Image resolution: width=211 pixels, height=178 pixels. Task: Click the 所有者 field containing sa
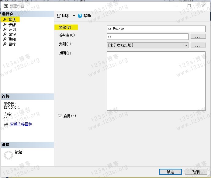point(147,37)
